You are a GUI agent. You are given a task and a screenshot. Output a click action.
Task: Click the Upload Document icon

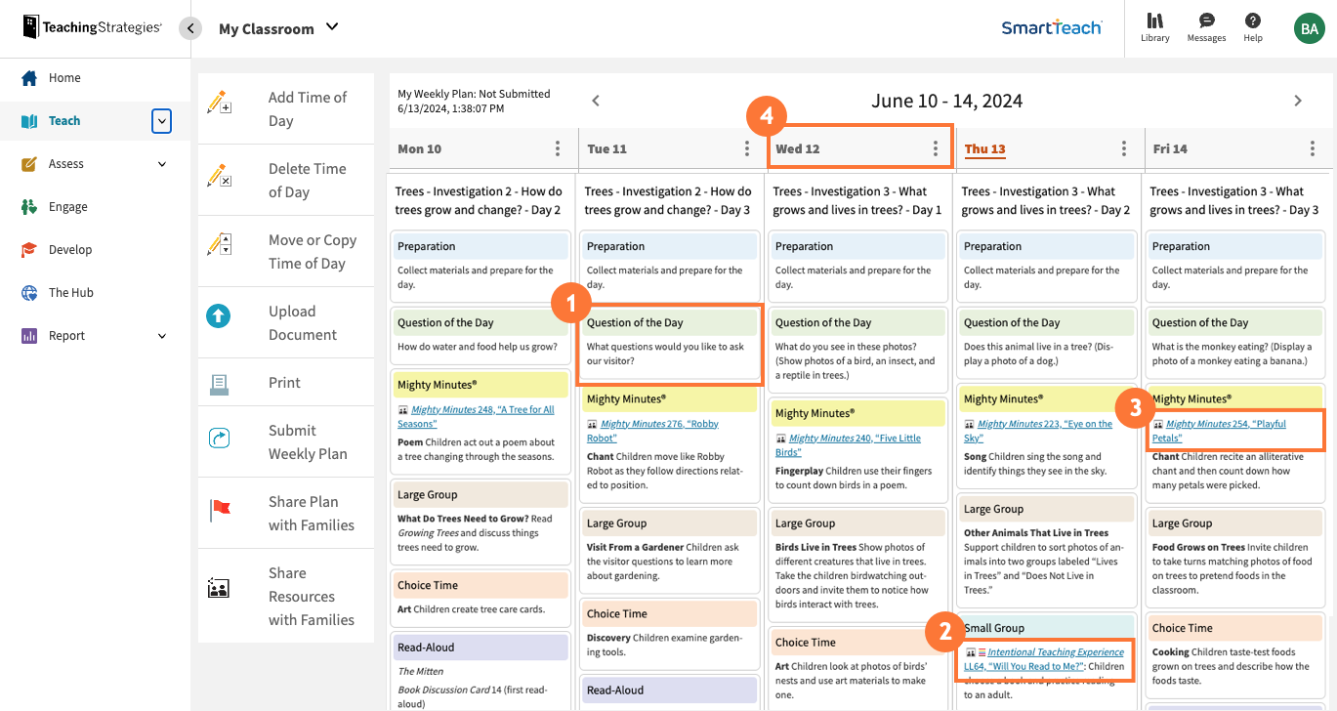coord(221,315)
